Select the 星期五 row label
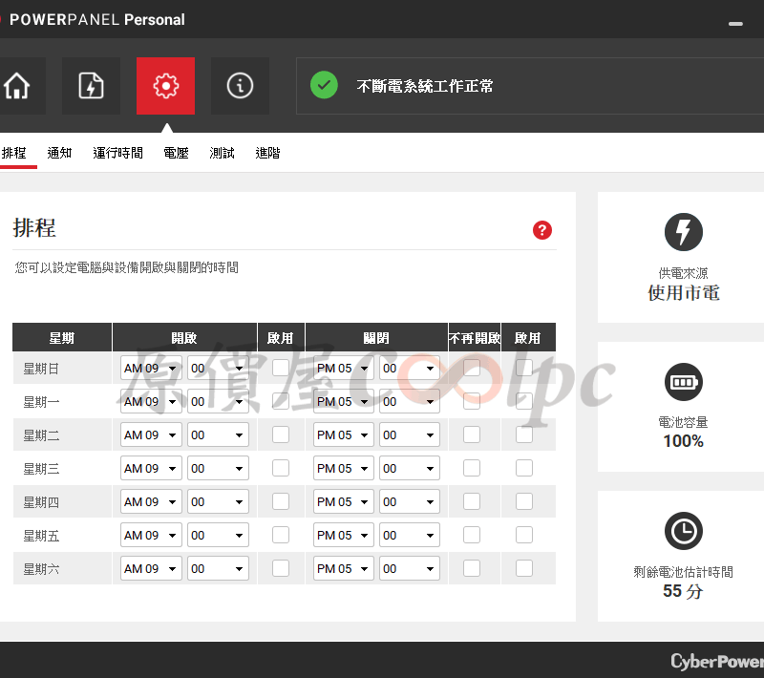764x678 pixels. [41, 536]
